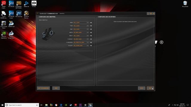Click the microphone icon in search box
This screenshot has height=107, width=191.
37,105
